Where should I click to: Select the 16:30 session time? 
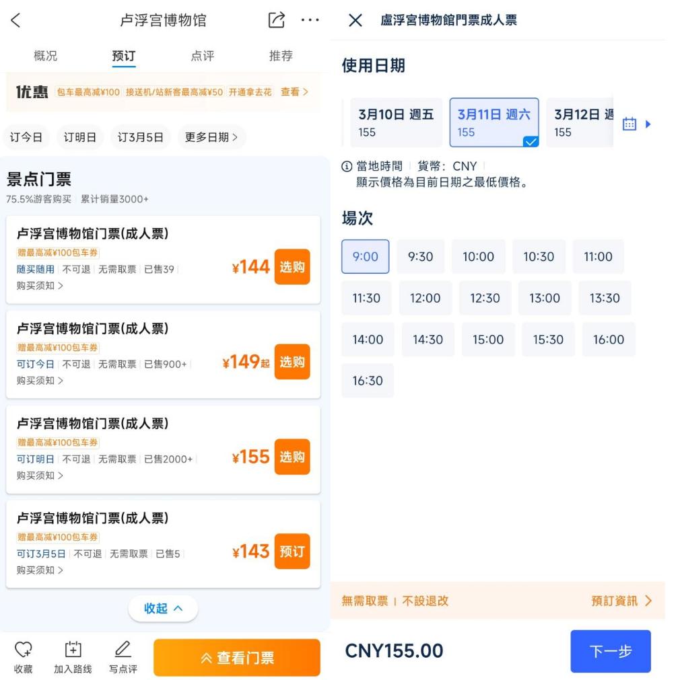[x=368, y=380]
